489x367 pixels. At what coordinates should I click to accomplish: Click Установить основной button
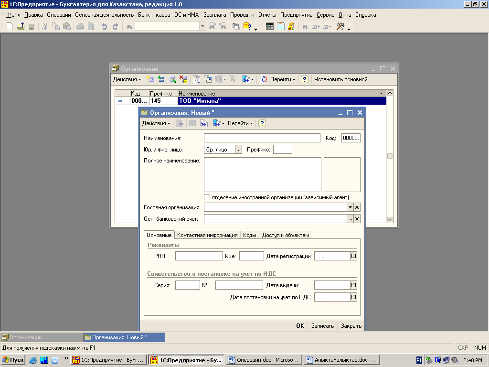click(341, 80)
